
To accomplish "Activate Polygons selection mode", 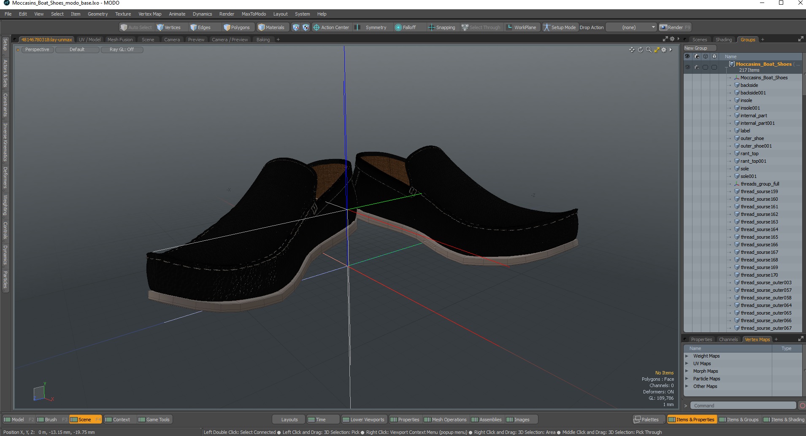I will (x=237, y=27).
